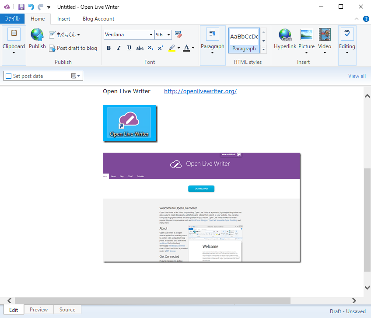Click the Video filmstrip icon
This screenshot has height=318, width=371.
click(x=325, y=35)
